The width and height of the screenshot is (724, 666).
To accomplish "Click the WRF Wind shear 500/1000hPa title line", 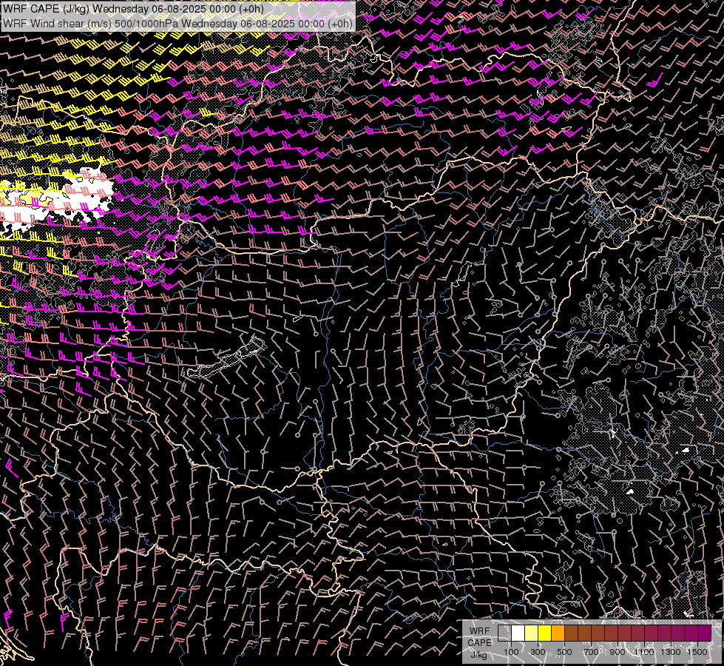I will (177, 23).
